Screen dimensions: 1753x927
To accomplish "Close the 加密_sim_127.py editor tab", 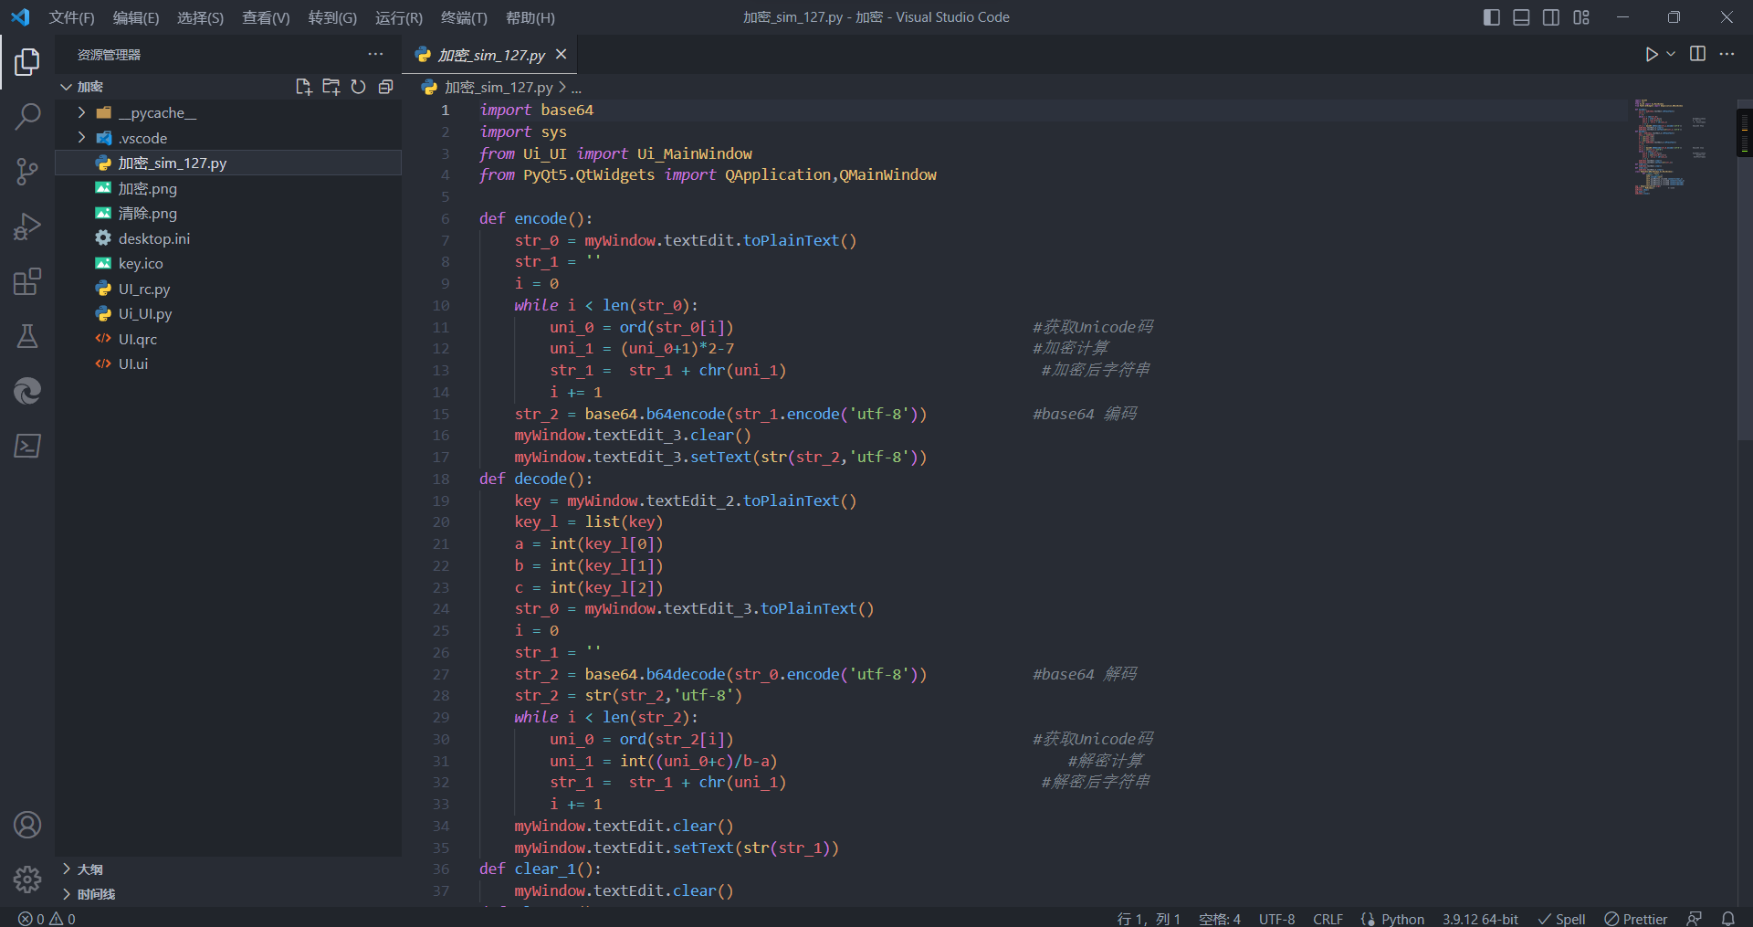I will [x=562, y=55].
